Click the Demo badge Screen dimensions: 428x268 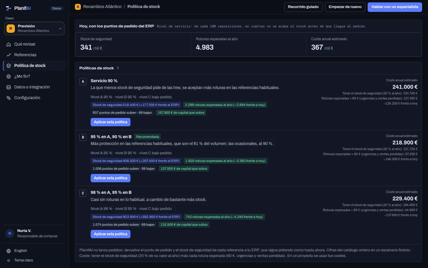(56, 8)
